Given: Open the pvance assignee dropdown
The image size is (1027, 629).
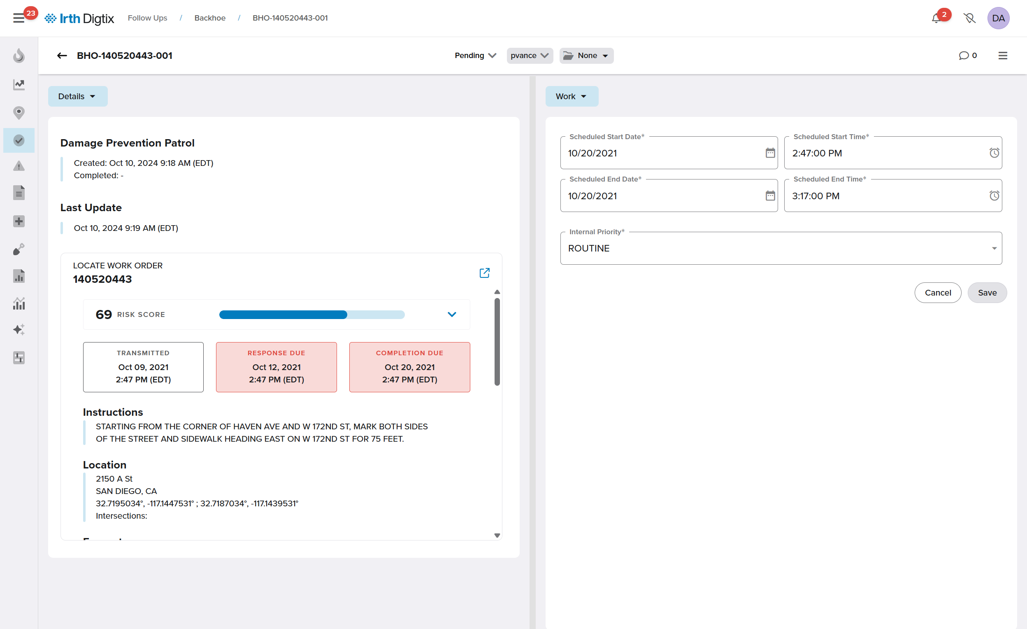Looking at the screenshot, I should tap(529, 56).
